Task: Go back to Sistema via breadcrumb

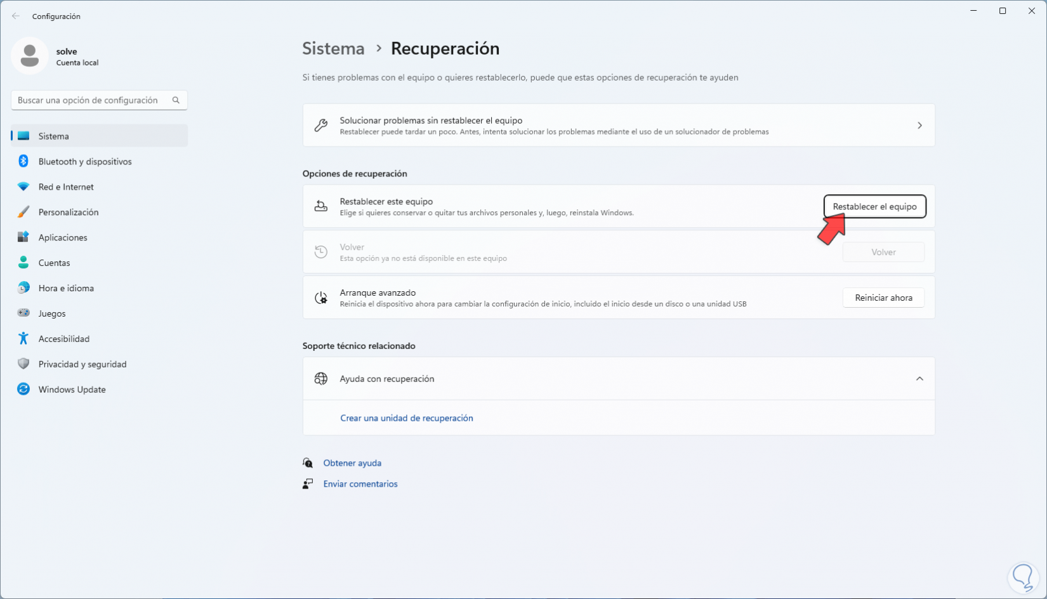Action: point(333,48)
